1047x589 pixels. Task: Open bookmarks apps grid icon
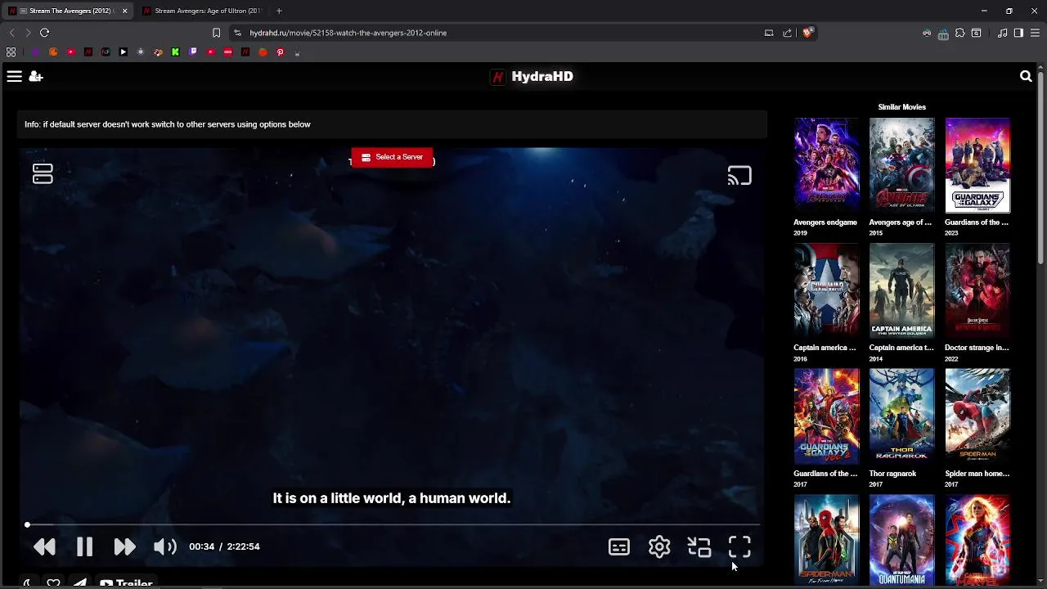pos(11,52)
